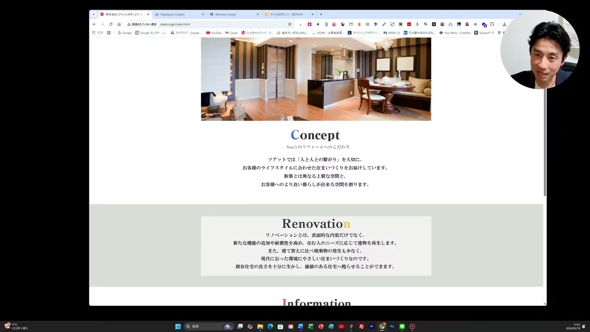Click the Soa'tのリフォームへのこだわり subtitle
590x332 pixels.
(318, 147)
